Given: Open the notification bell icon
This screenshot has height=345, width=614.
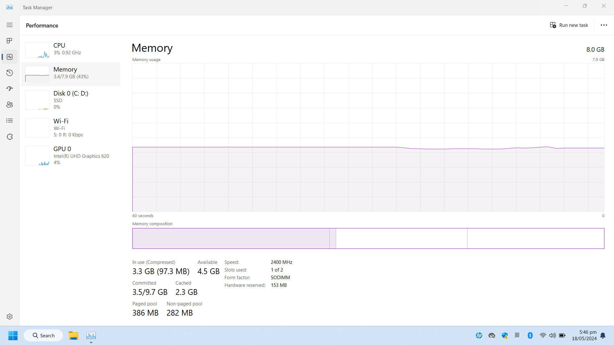Looking at the screenshot, I should [x=603, y=335].
